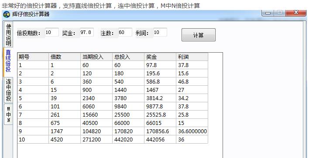Click the 奖金 column header in table
The image size is (309, 158).
pyautogui.click(x=160, y=57)
